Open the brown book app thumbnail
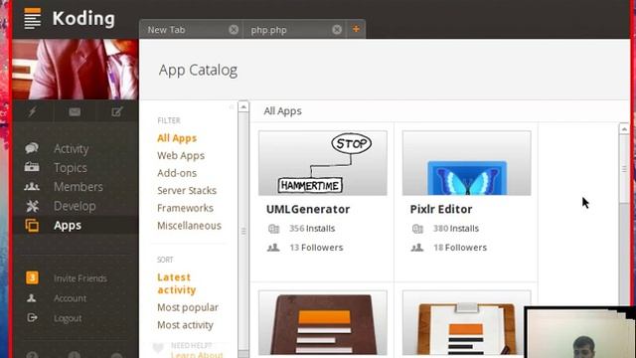 [323, 323]
